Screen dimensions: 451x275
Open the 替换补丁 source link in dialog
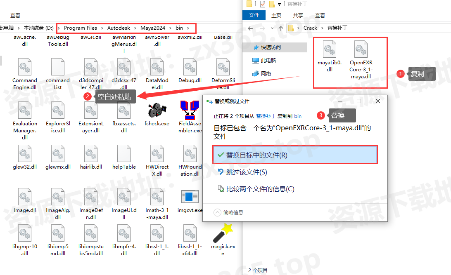tap(266, 116)
